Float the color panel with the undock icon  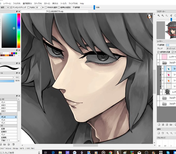(17, 11)
